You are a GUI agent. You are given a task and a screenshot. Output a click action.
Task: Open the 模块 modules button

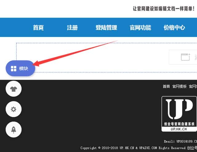[20, 68]
